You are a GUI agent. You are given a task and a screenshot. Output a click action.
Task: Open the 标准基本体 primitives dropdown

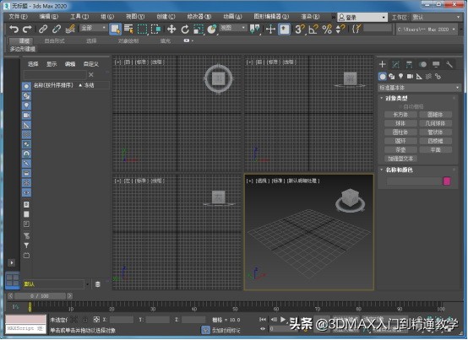click(x=419, y=88)
